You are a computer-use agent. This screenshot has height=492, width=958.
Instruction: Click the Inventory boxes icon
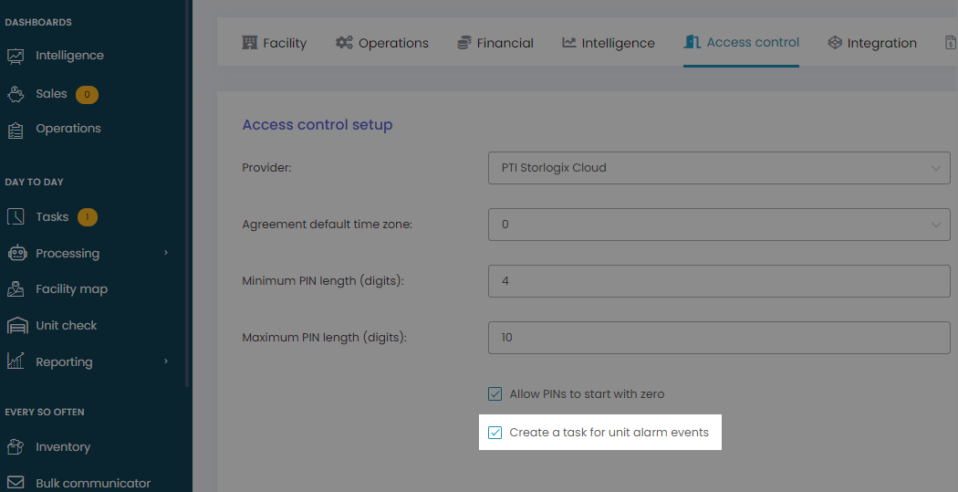(x=16, y=446)
